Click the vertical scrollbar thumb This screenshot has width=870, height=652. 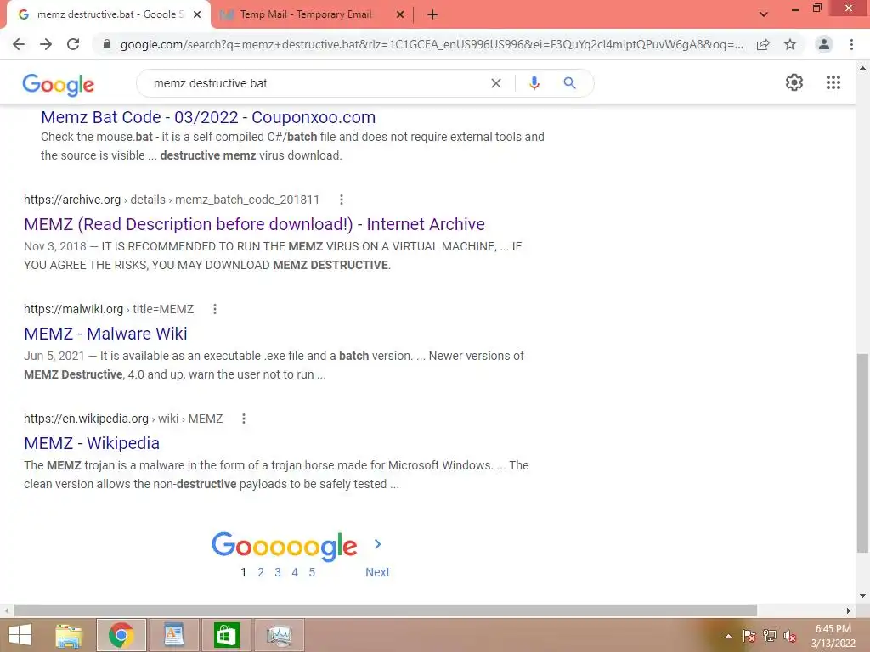[x=862, y=453]
